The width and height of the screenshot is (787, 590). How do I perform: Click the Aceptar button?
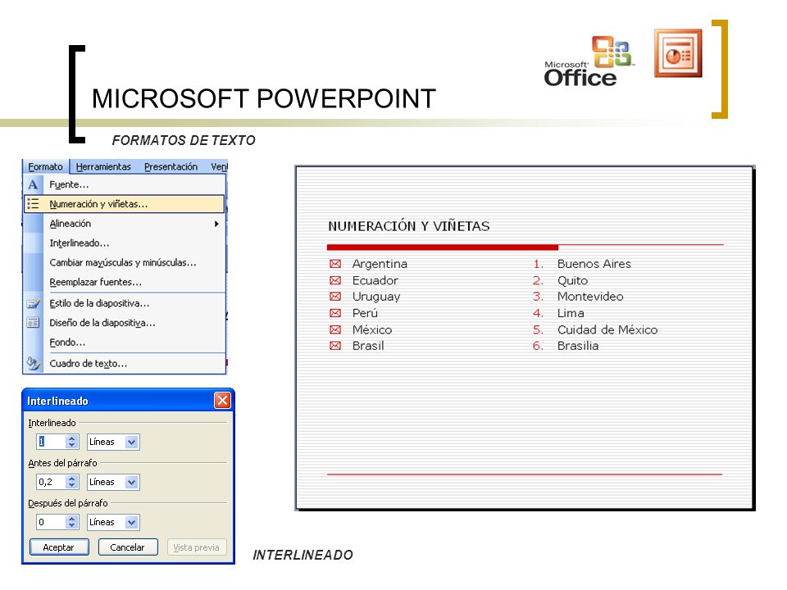tap(59, 547)
